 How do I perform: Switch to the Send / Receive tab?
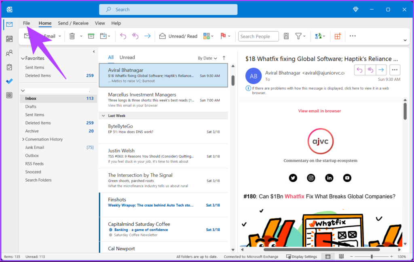[73, 23]
